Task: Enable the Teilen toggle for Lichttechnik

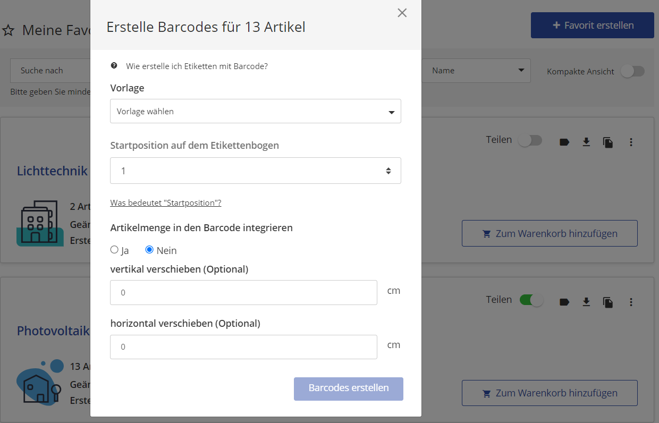Action: 530,140
